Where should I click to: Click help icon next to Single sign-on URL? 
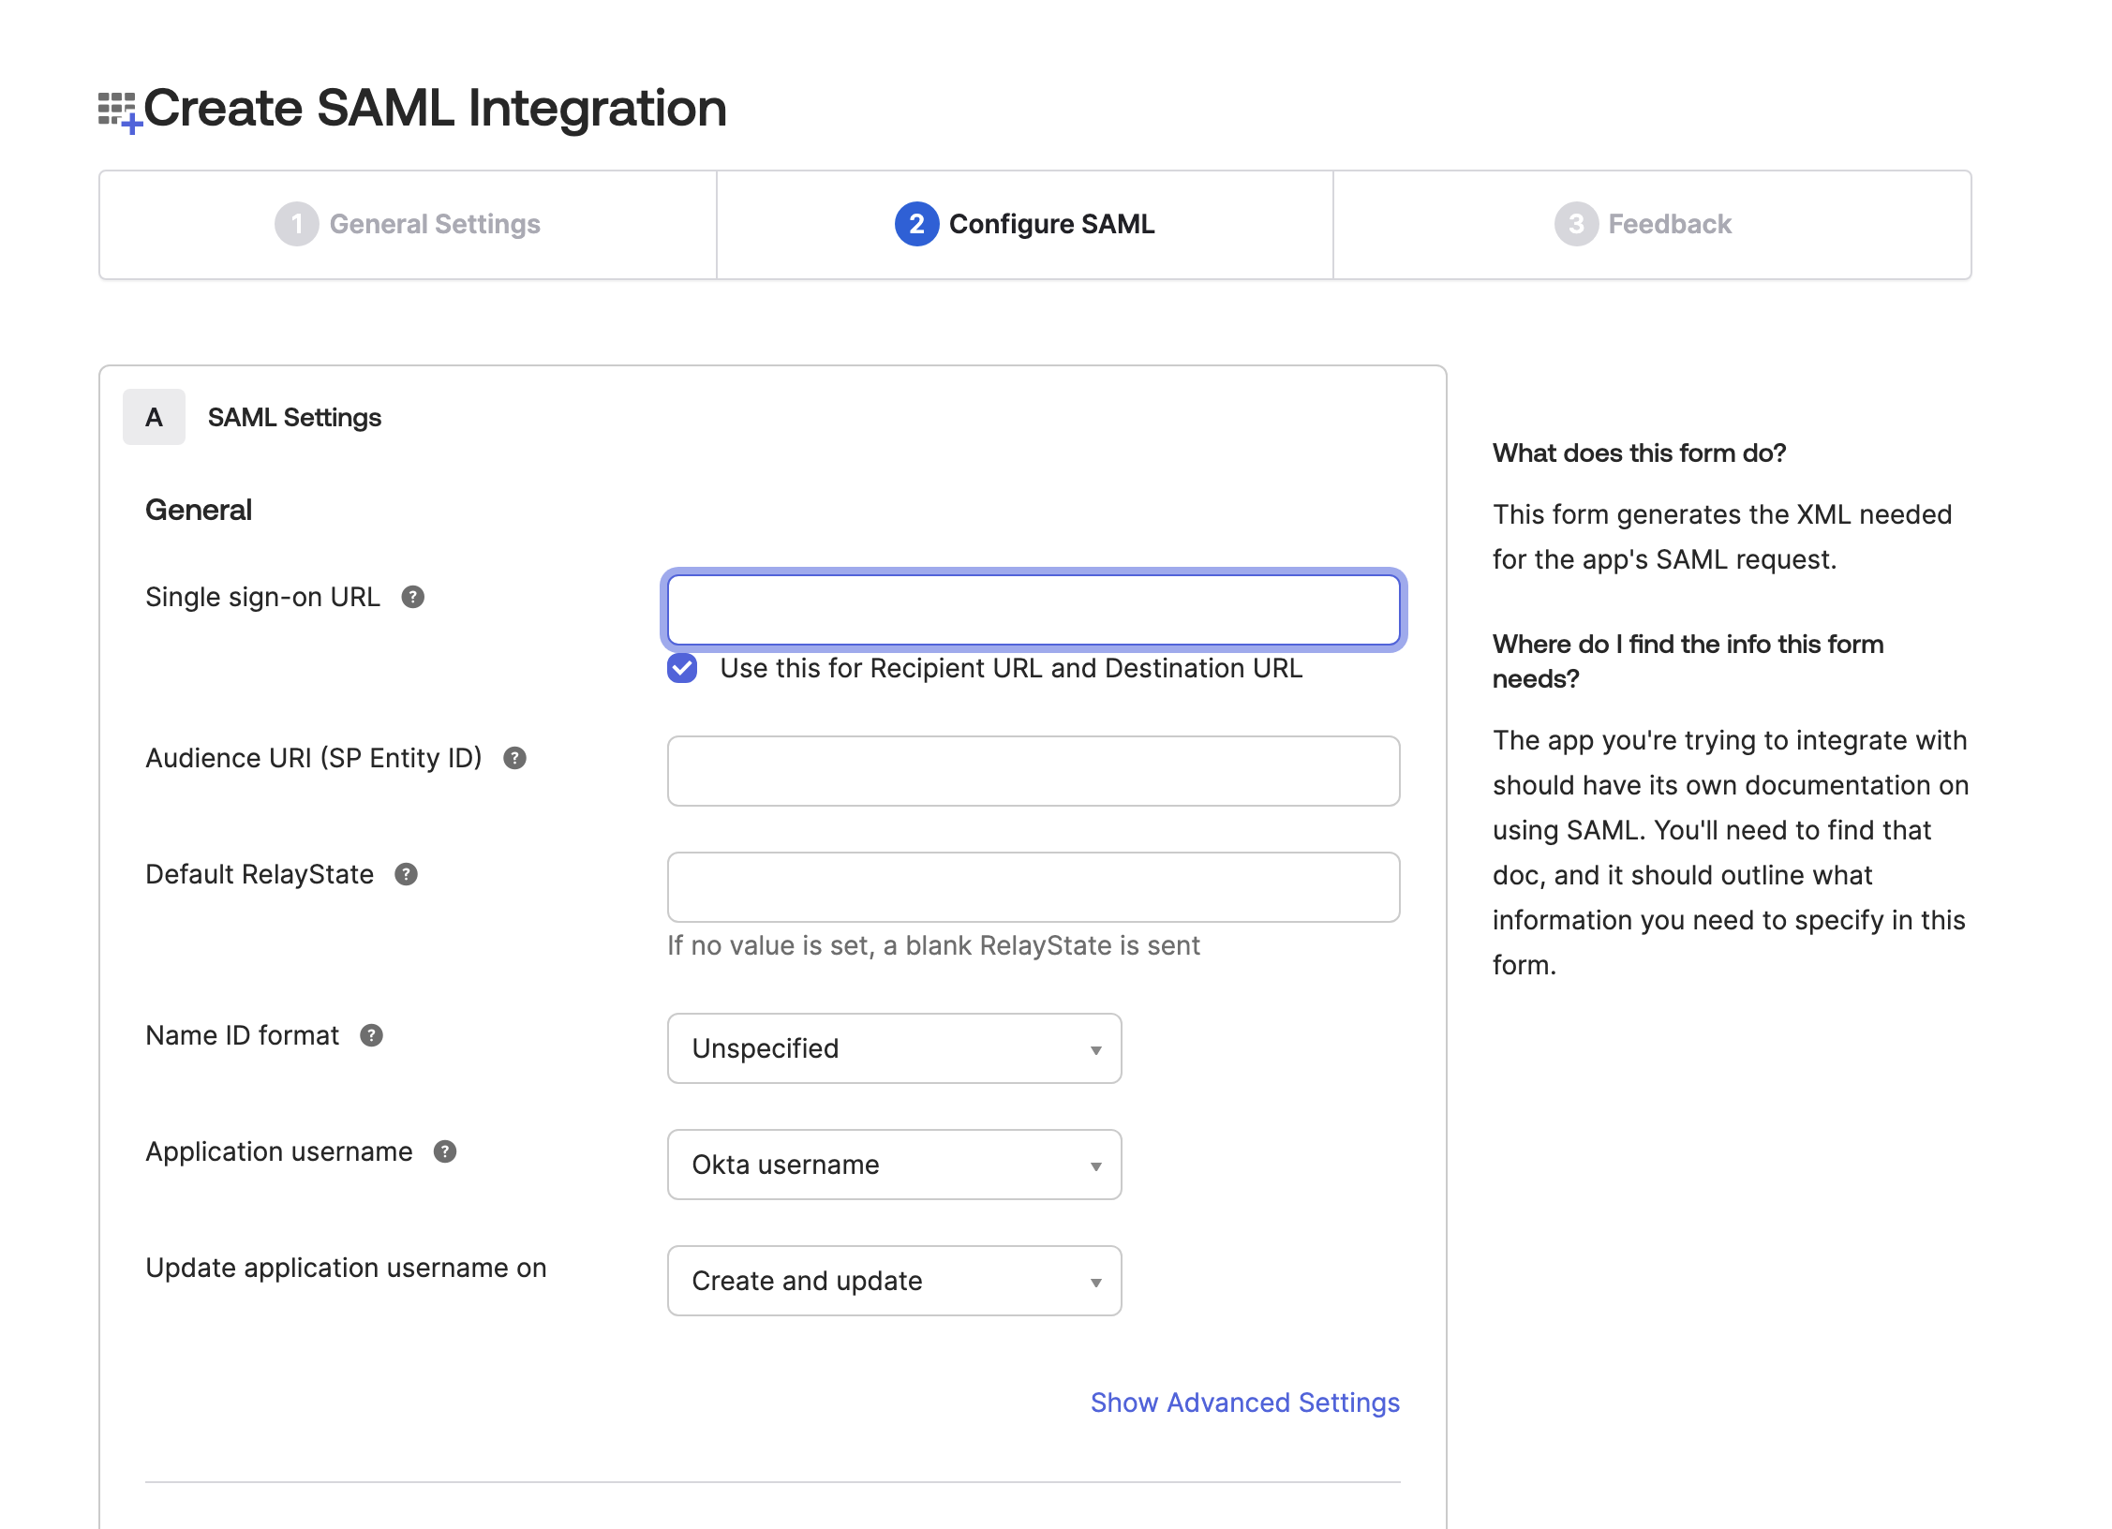click(412, 597)
